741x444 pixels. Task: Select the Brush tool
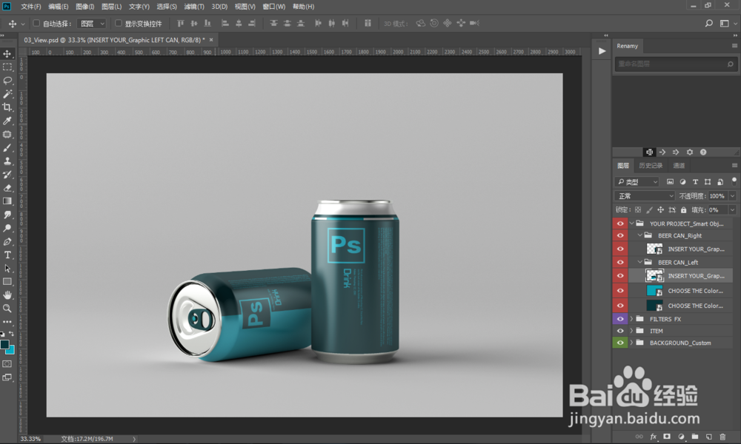coord(7,148)
